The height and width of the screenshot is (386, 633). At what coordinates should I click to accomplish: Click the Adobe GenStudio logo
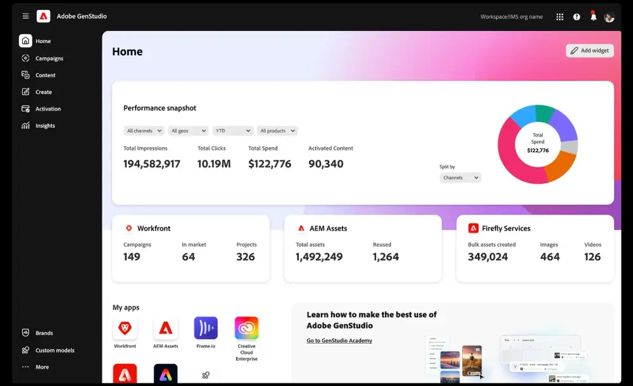[x=43, y=16]
